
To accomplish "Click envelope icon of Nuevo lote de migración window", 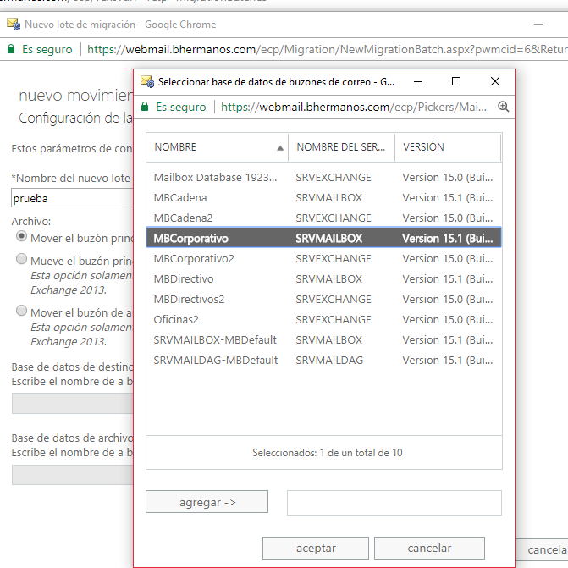I will [14, 24].
